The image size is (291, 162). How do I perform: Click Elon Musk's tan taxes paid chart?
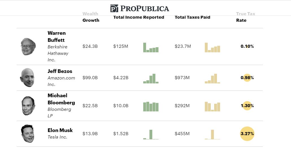point(212,135)
